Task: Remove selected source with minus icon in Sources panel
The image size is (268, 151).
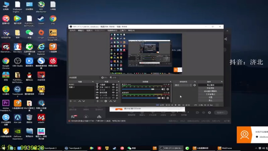Action: pyautogui.click(x=102, y=101)
